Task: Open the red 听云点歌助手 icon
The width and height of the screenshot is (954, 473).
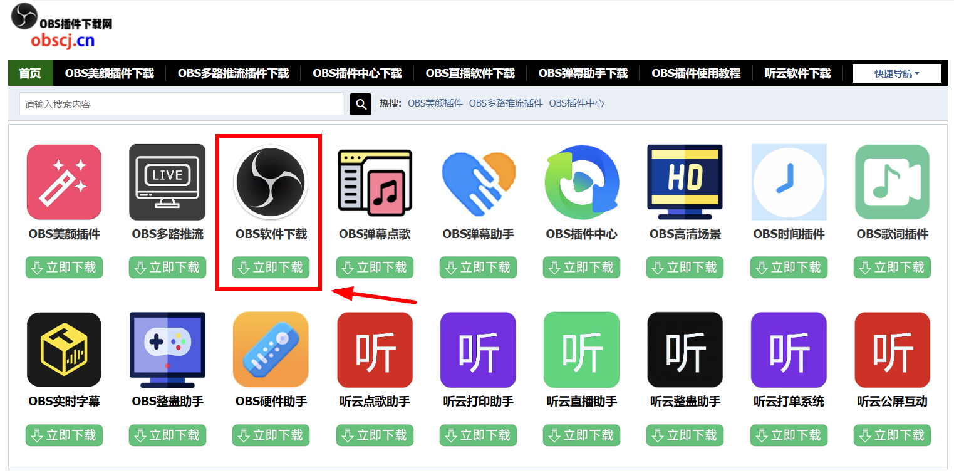Action: click(375, 350)
